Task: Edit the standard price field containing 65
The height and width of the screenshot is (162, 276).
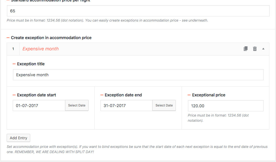Action: [x=138, y=11]
